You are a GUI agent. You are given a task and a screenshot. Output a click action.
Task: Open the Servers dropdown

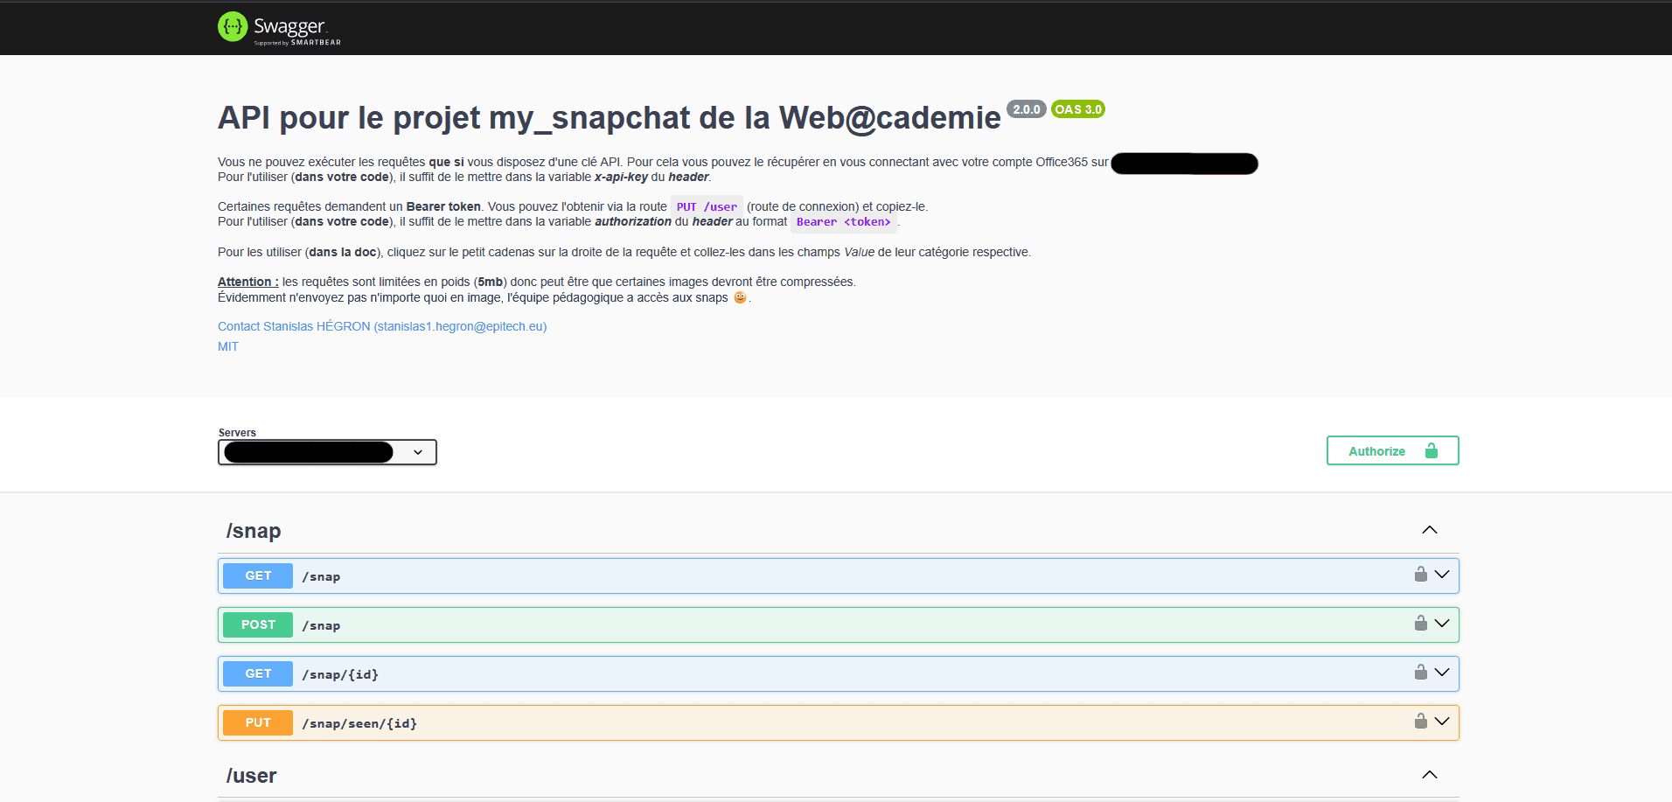click(x=327, y=452)
